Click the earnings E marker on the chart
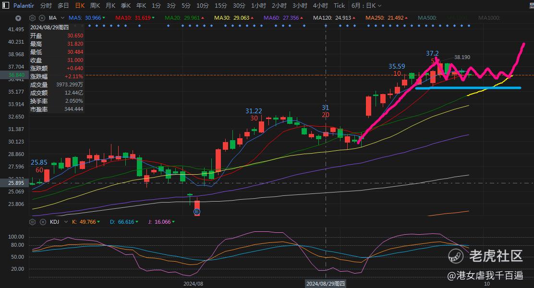The height and width of the screenshot is (288, 534). pos(197,212)
